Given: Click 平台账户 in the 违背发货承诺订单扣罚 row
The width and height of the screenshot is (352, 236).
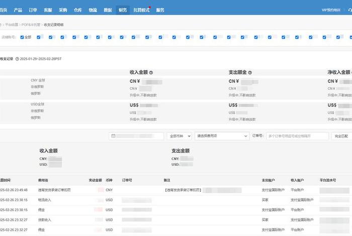Looking at the screenshot, I should [x=297, y=190].
